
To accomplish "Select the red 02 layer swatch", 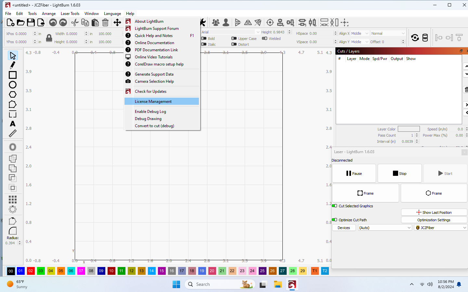I will pyautogui.click(x=31, y=271).
